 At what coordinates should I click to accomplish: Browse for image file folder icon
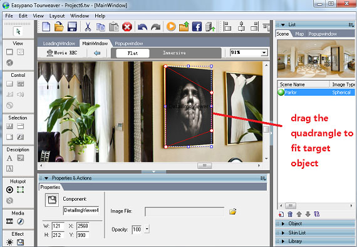[233, 211]
